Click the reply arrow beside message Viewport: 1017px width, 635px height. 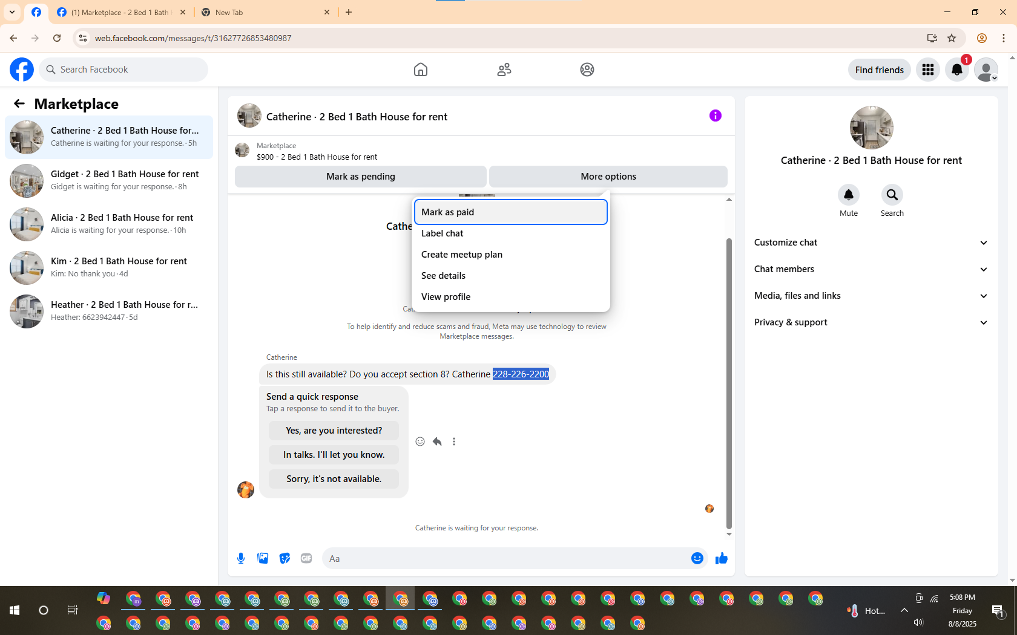coord(437,441)
